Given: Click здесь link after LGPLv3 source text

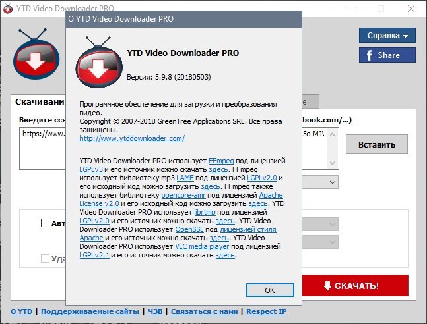Looking at the screenshot, I should pyautogui.click(x=218, y=169).
